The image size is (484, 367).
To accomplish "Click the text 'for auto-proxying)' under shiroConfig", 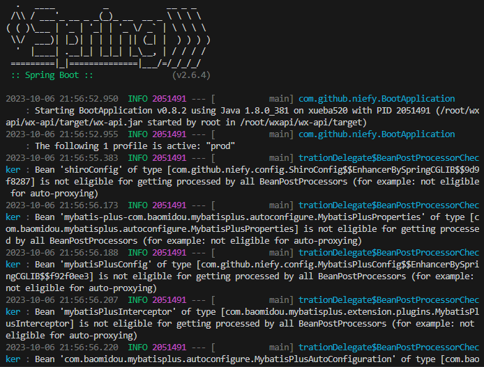I will (54, 194).
